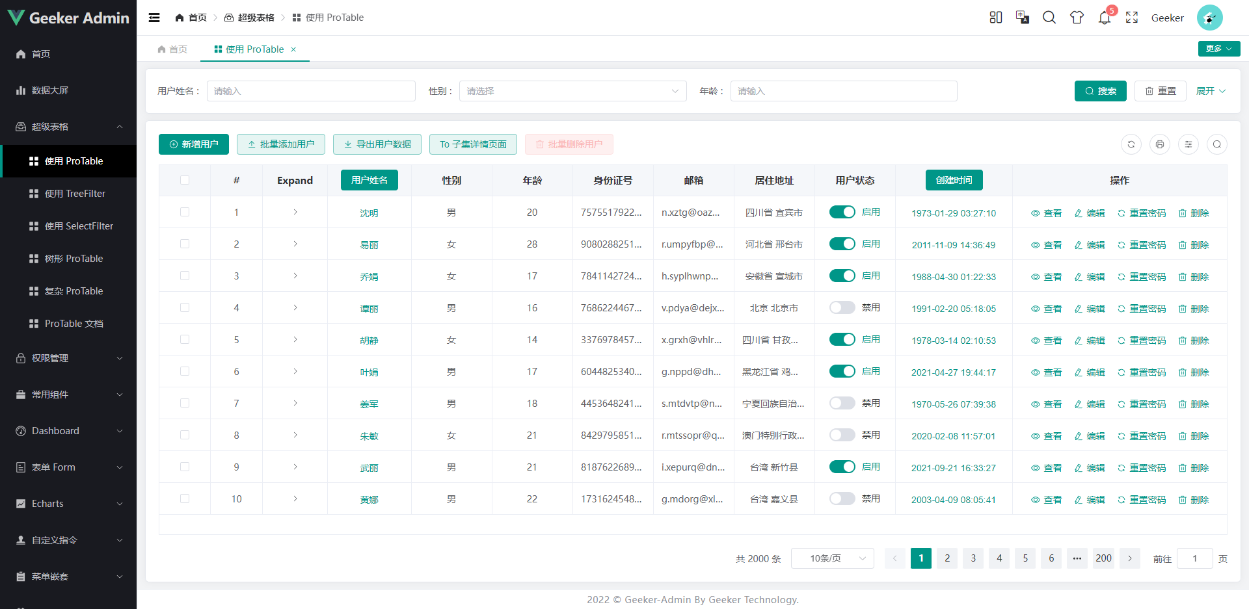Click the 新增用户 button

[193, 144]
